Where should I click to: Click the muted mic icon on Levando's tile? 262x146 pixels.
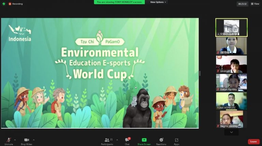(x=218, y=71)
